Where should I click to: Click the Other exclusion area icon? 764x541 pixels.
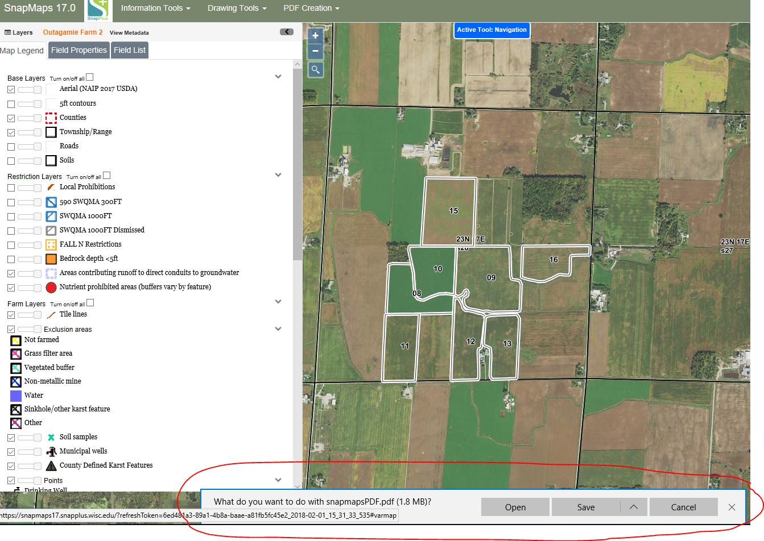pos(16,423)
